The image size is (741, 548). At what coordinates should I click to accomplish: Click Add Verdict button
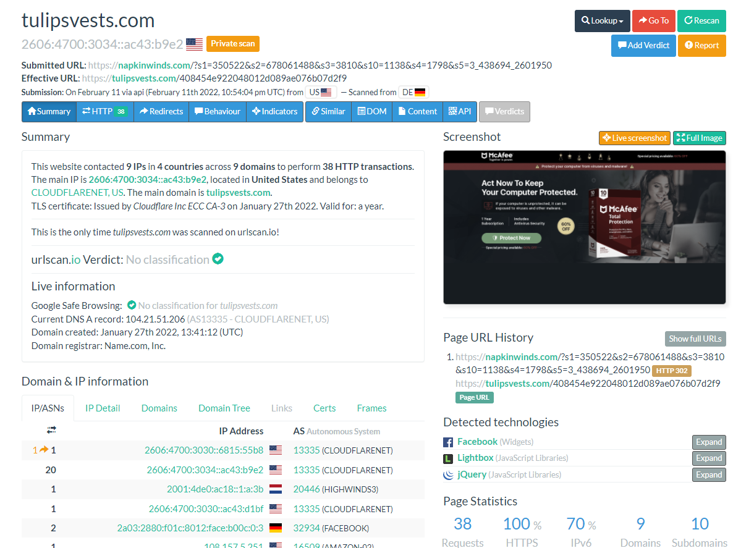click(643, 45)
